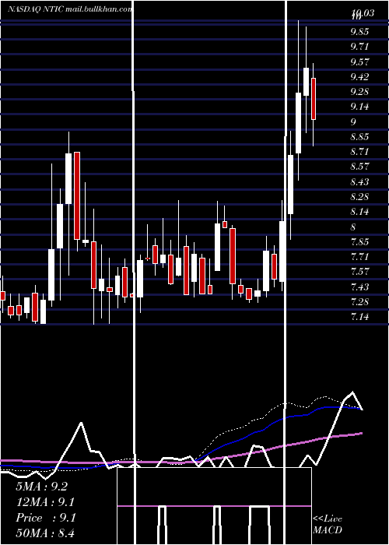The image size is (389, 545).
Task: Click the 12MA : 9.1 readout
Action: (45, 502)
